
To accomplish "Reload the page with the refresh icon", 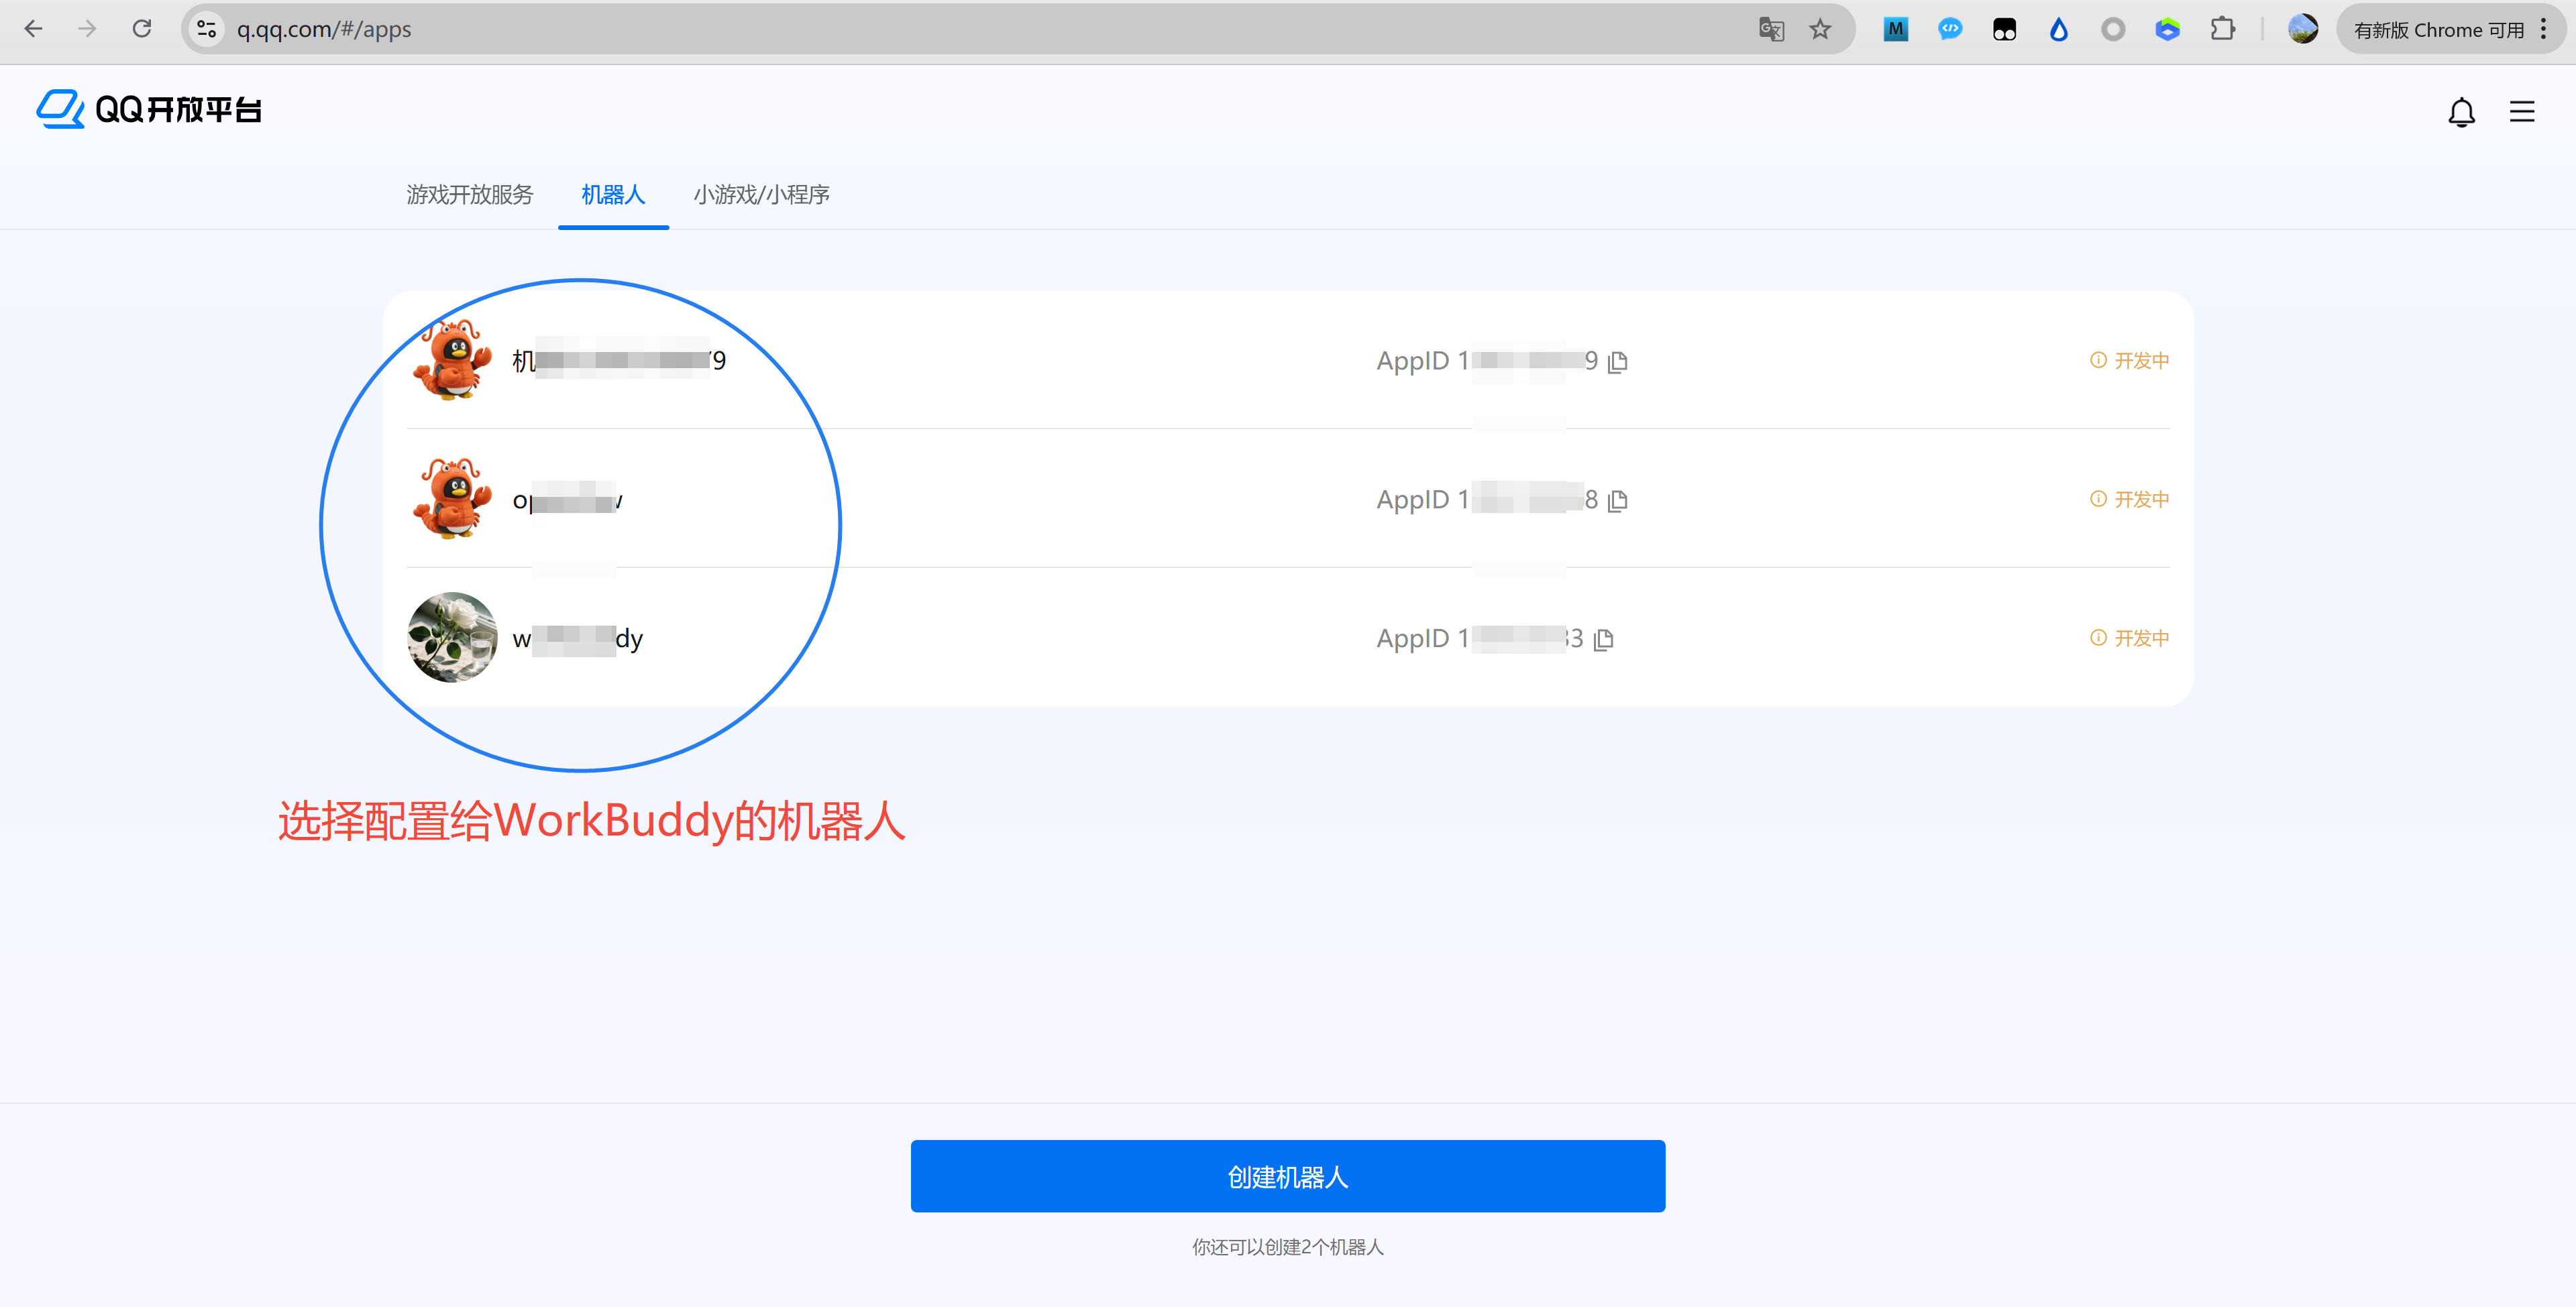I will click(x=142, y=29).
